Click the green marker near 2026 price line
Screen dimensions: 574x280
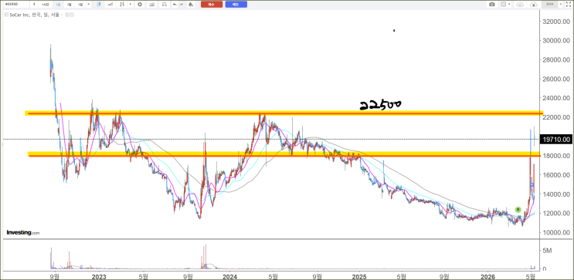[518, 210]
